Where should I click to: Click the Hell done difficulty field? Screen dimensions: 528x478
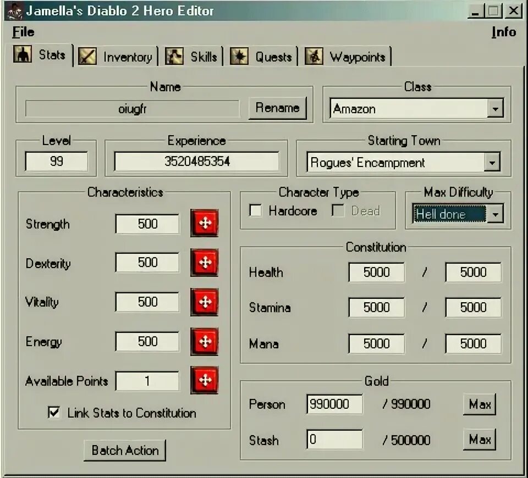click(449, 214)
